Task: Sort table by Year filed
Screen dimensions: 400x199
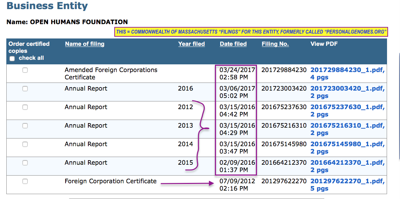Action: (x=191, y=44)
